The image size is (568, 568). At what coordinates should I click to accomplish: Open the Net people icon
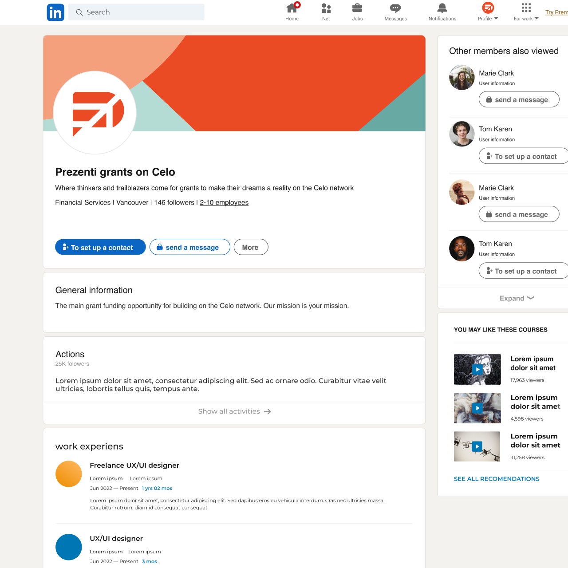point(326,8)
